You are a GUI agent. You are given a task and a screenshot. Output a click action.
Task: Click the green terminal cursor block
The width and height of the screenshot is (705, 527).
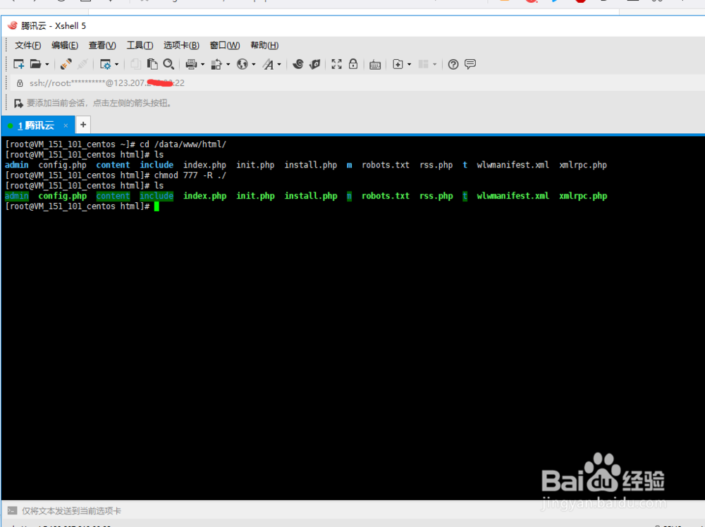click(x=157, y=206)
